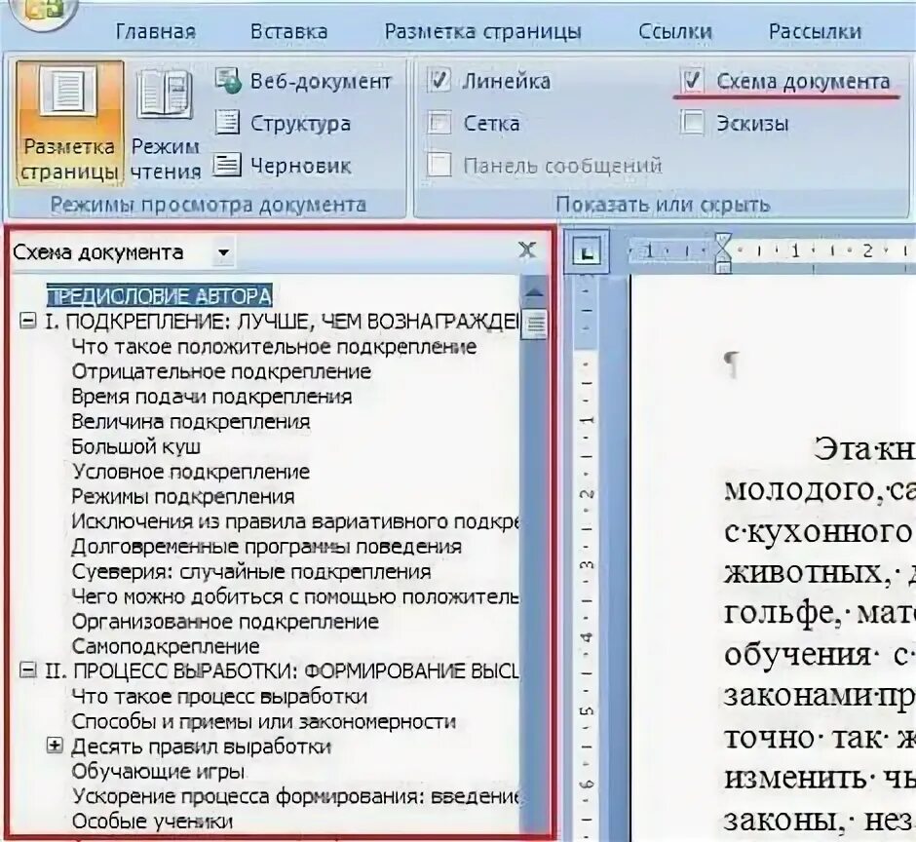Go to Суеверия: случайные подкрепления heading

(x=251, y=572)
